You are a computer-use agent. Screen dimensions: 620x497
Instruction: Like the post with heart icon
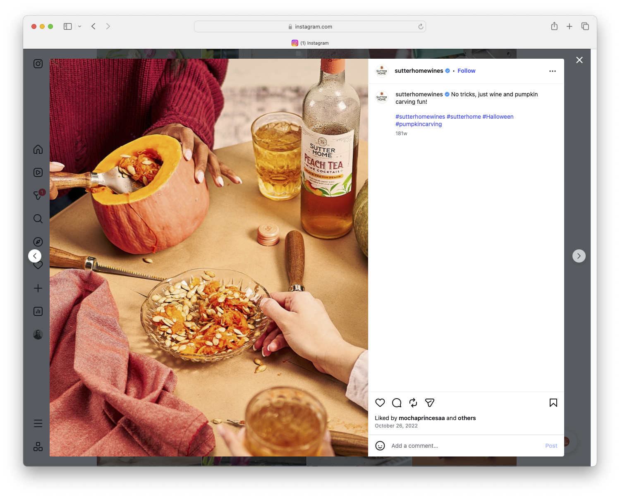[x=380, y=403]
